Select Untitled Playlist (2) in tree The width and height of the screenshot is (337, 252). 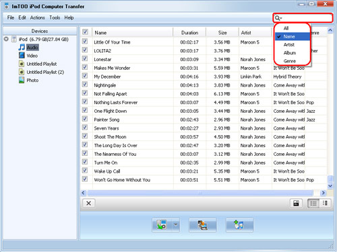point(45,72)
